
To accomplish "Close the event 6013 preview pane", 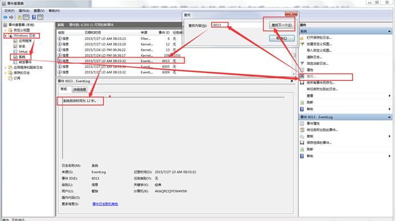I will 292,81.
